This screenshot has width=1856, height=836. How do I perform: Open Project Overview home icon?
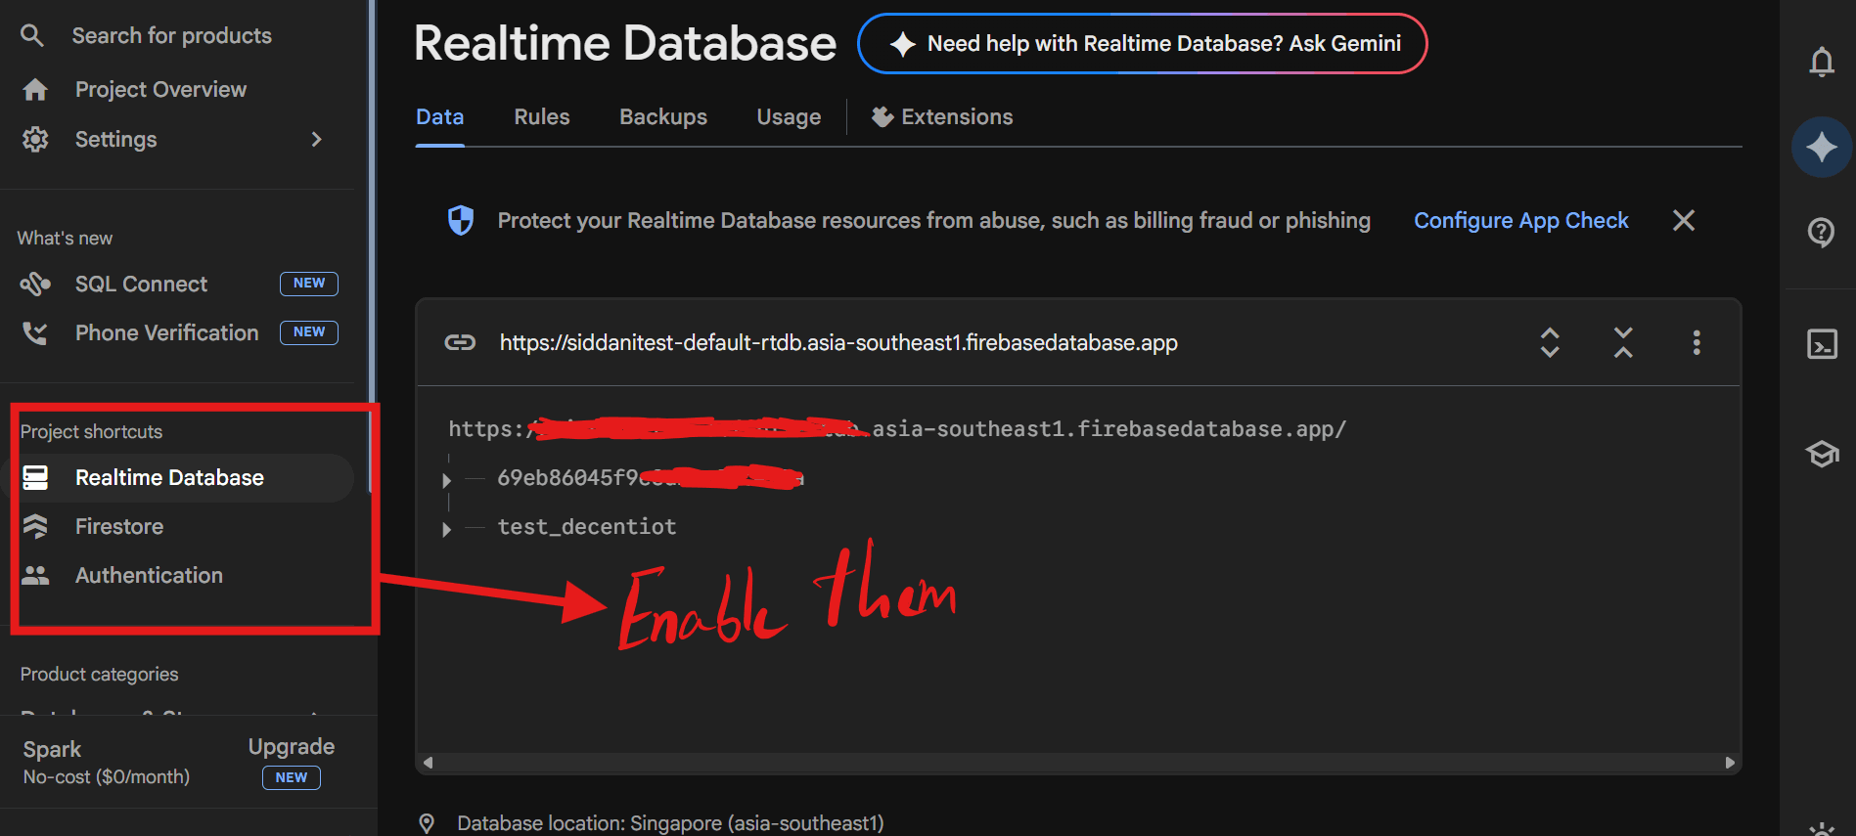click(35, 90)
